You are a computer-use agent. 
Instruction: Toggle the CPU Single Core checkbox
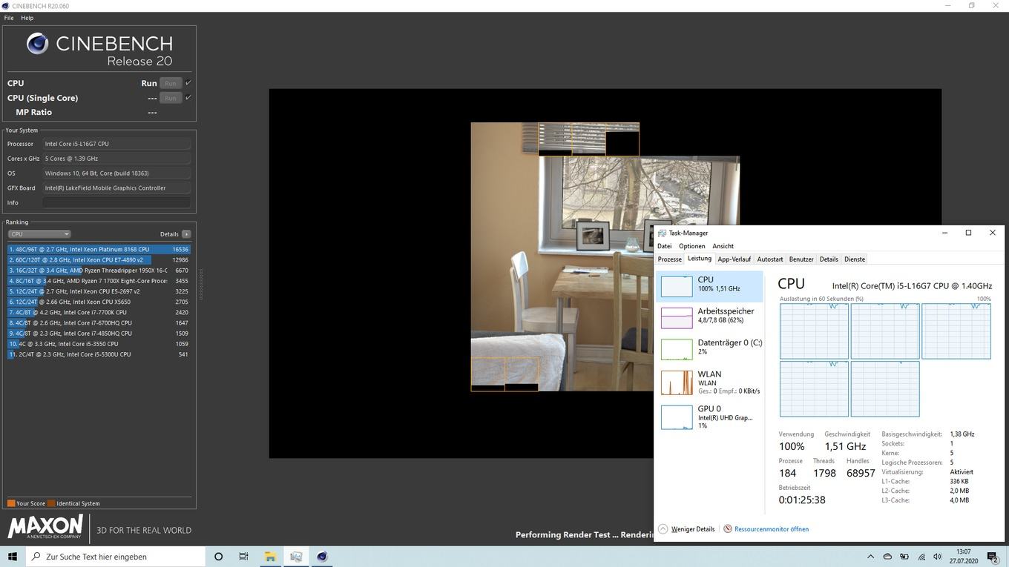(188, 97)
